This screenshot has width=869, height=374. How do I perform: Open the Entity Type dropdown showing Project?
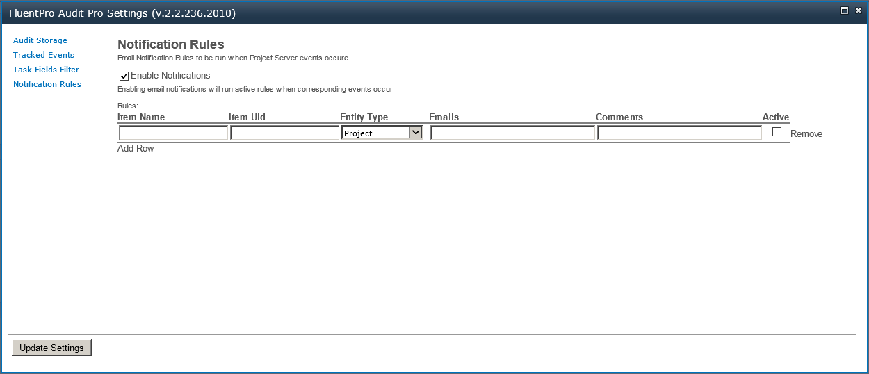coord(382,133)
